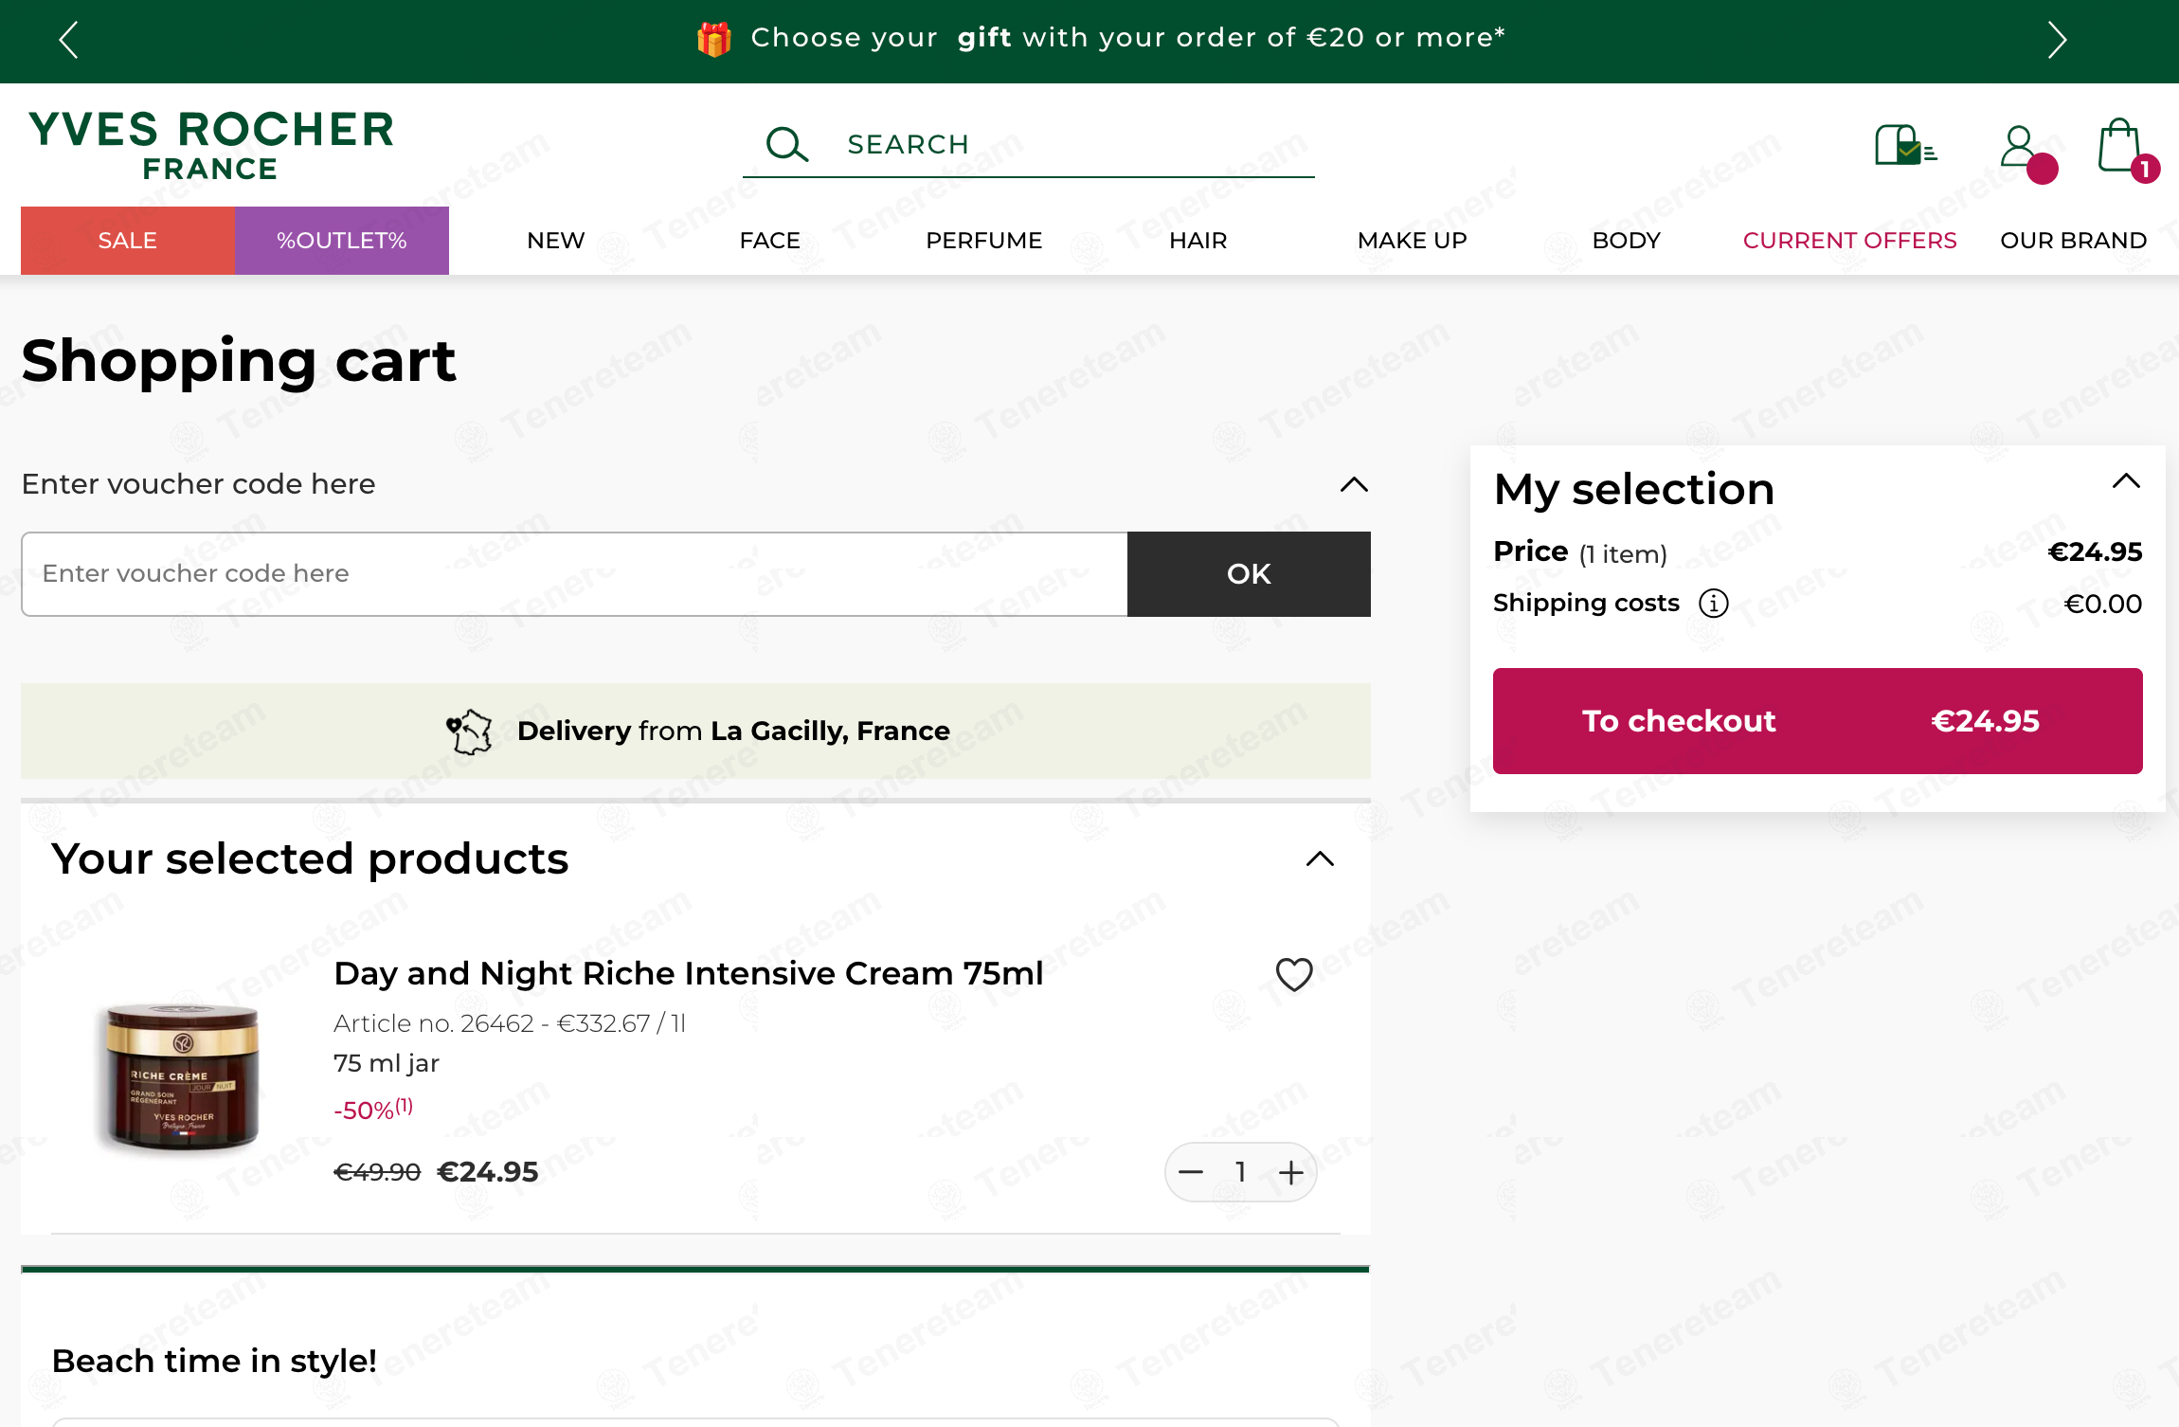Click the Shipping costs €0.00 value
Viewport: 2179px width, 1427px height.
(2103, 605)
